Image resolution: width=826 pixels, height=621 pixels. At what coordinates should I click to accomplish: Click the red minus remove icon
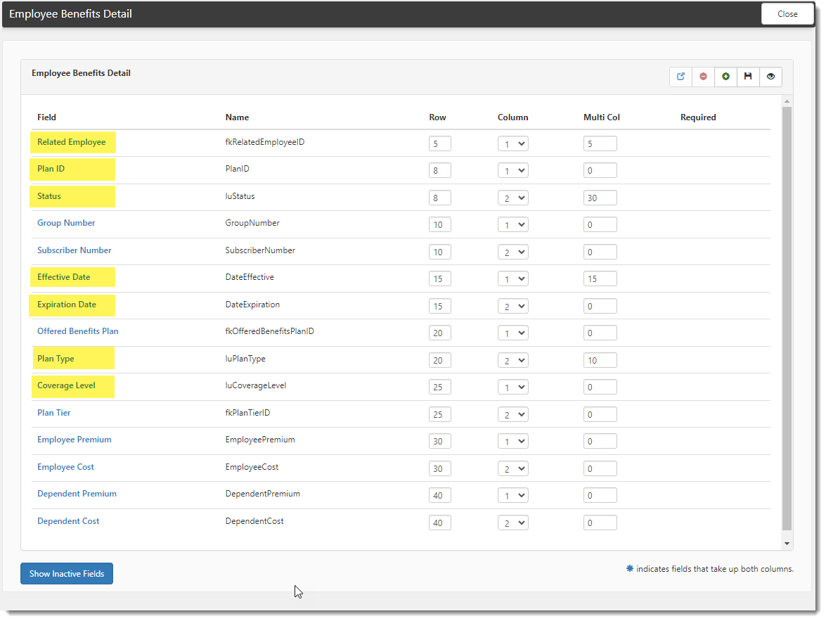click(x=703, y=77)
